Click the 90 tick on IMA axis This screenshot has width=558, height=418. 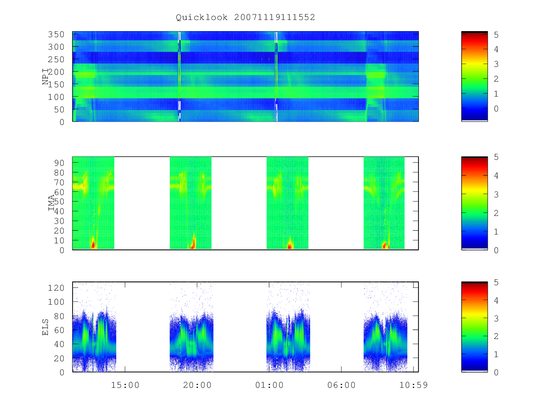(59, 163)
